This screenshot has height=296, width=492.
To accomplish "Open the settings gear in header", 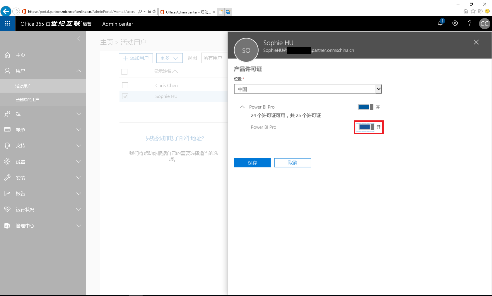I will tap(455, 23).
